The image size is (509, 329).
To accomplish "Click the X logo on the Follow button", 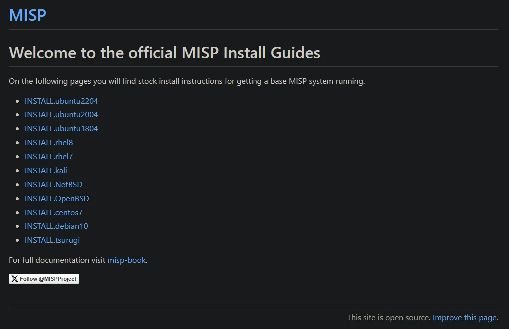I will coord(15,279).
